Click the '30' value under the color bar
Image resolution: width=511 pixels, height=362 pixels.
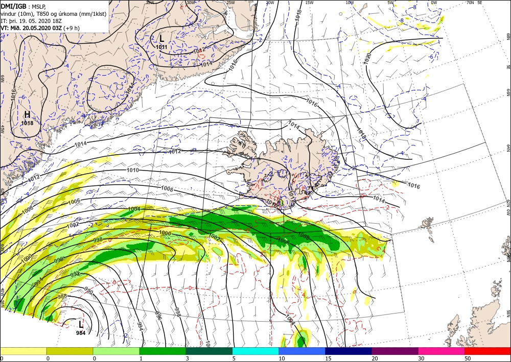(421, 358)
